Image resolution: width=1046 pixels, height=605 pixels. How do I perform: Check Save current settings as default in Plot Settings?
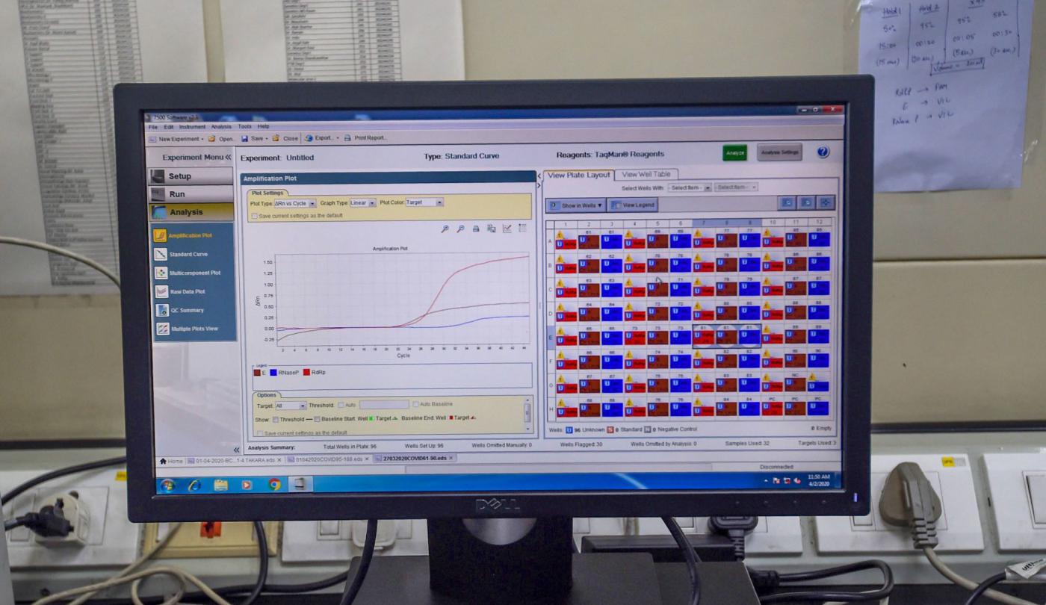coord(255,216)
